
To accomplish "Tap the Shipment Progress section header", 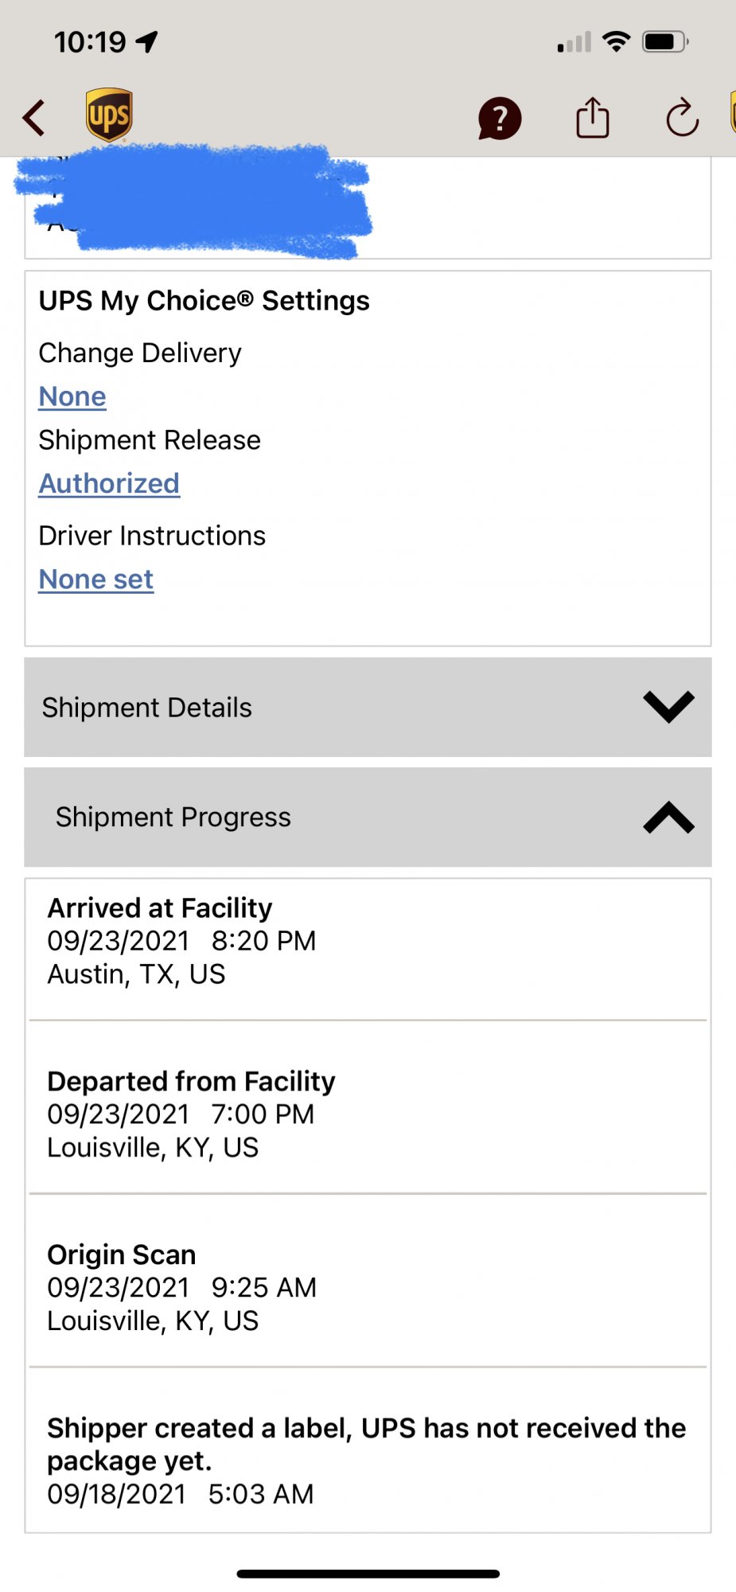I will (x=173, y=817).
